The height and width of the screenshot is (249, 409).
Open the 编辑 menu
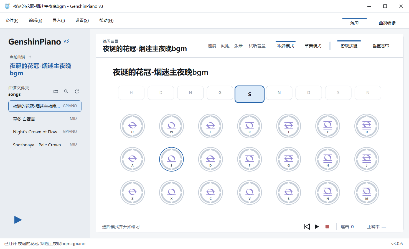pos(35,20)
